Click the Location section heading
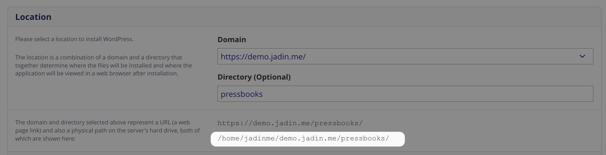This screenshot has width=606, height=155. pos(33,17)
